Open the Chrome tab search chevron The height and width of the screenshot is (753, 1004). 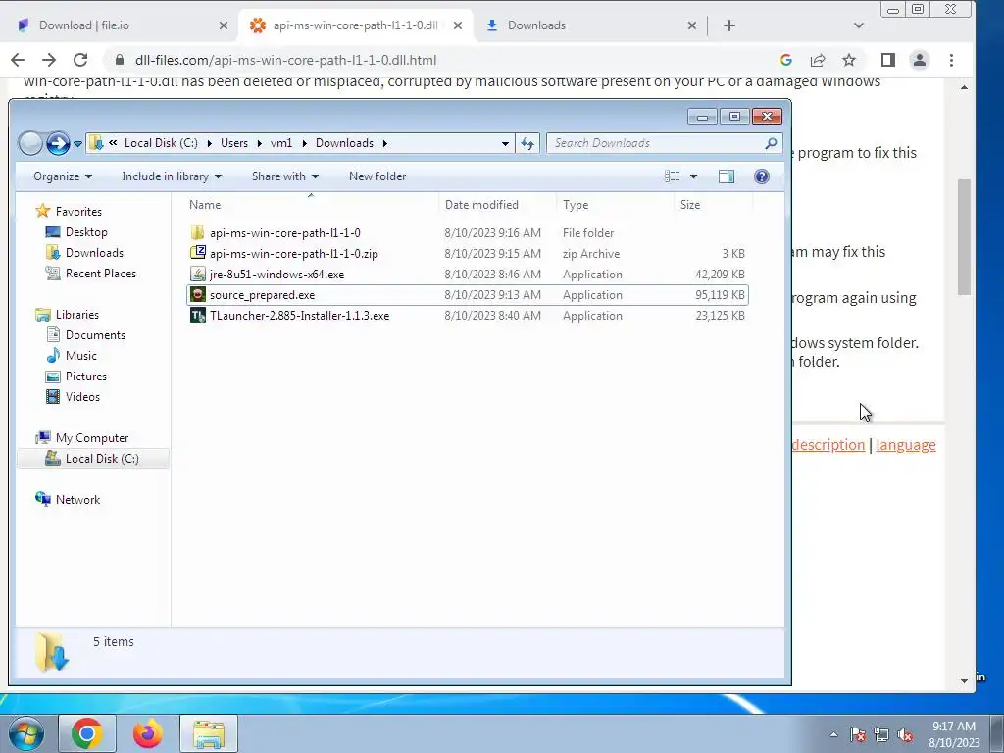(x=859, y=25)
